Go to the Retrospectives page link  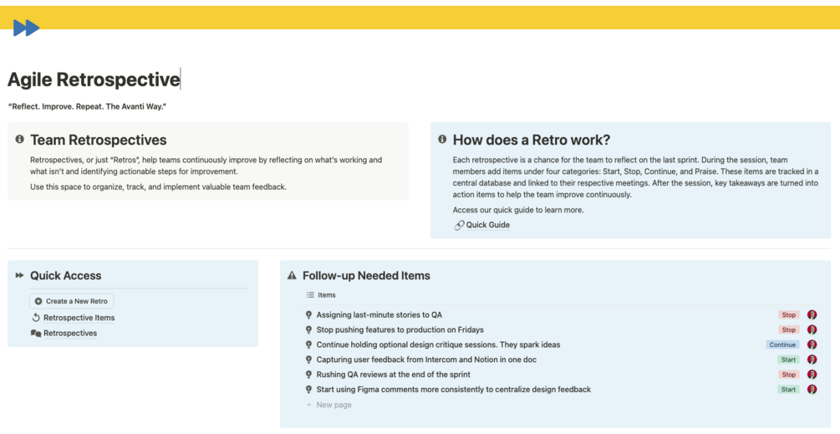pyautogui.click(x=70, y=333)
